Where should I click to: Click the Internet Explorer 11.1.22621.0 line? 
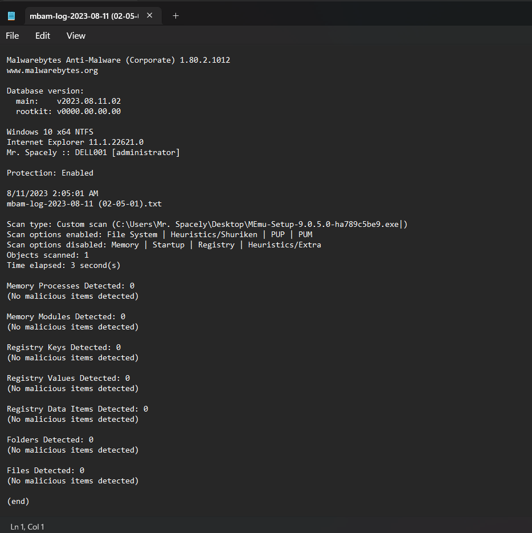(x=75, y=142)
